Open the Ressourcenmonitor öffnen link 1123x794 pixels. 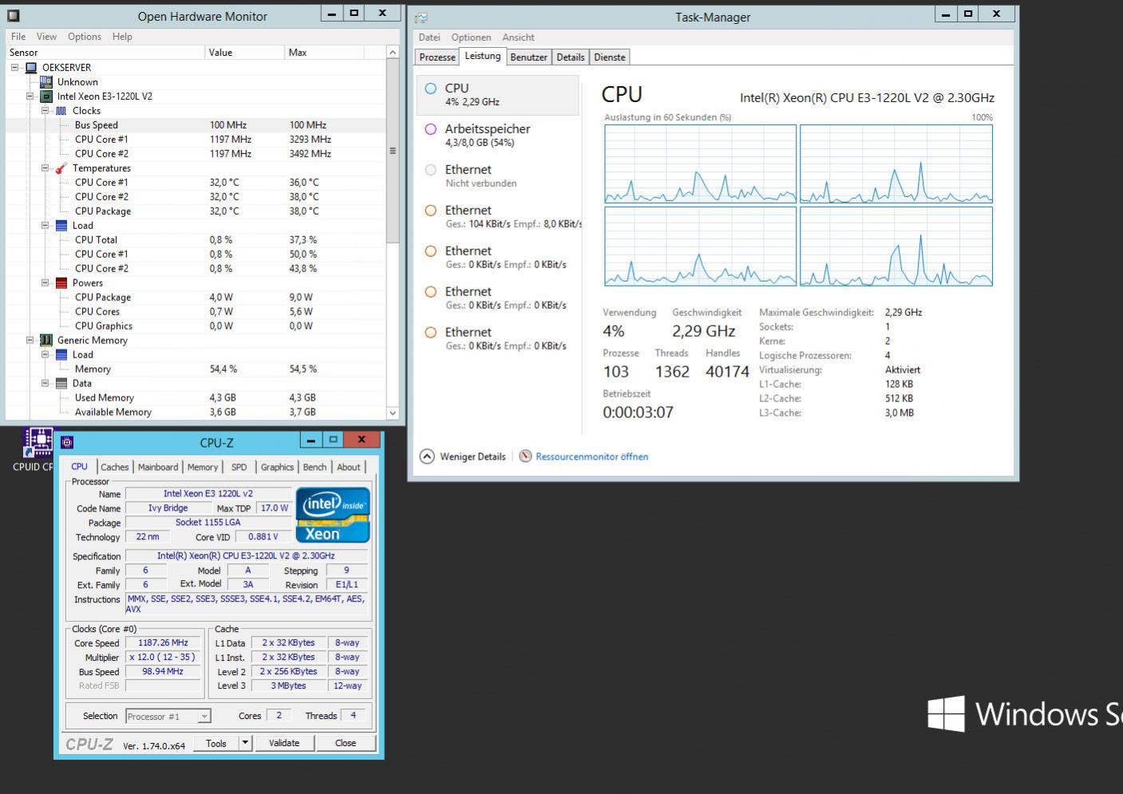click(x=591, y=456)
